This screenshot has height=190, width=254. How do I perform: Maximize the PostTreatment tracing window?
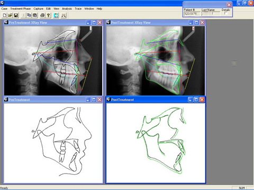[196, 100]
